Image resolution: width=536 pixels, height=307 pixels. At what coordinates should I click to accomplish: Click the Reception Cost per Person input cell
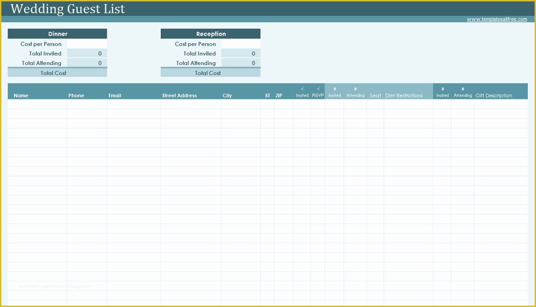coord(240,44)
